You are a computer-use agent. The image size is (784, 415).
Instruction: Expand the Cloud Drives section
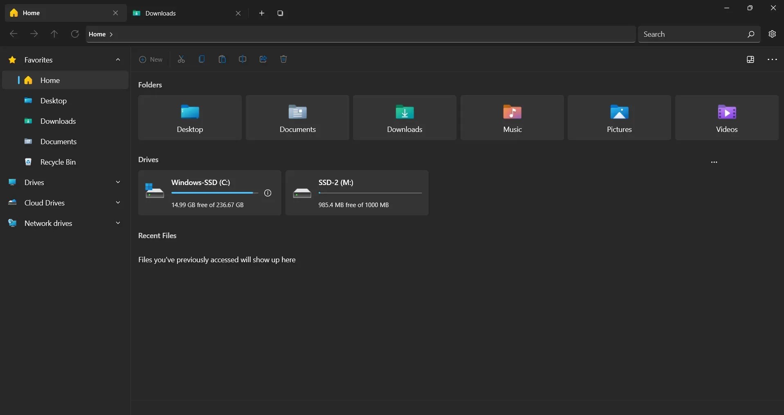pos(118,203)
